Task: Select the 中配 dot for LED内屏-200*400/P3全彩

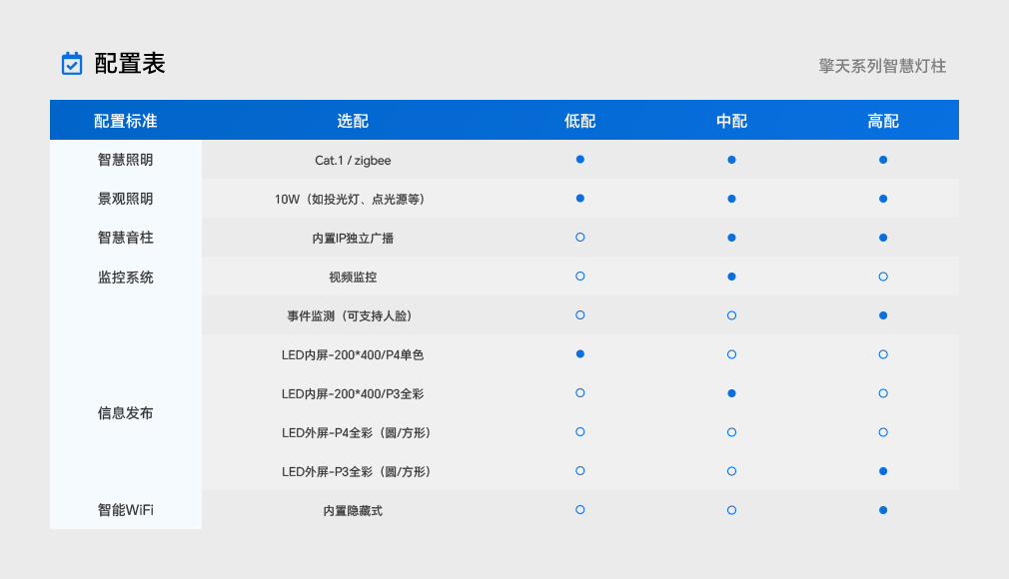Action: pos(731,393)
